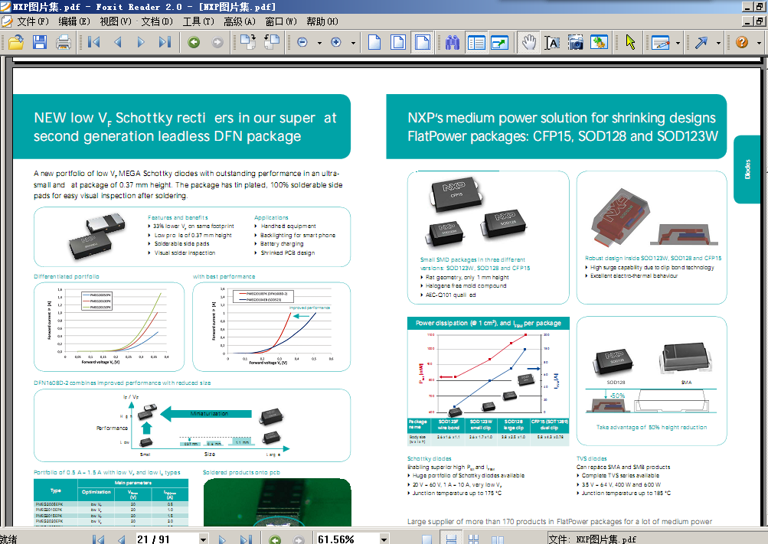Go to previous page in top toolbar
Screen dimensions: 768x544
pyautogui.click(x=118, y=43)
